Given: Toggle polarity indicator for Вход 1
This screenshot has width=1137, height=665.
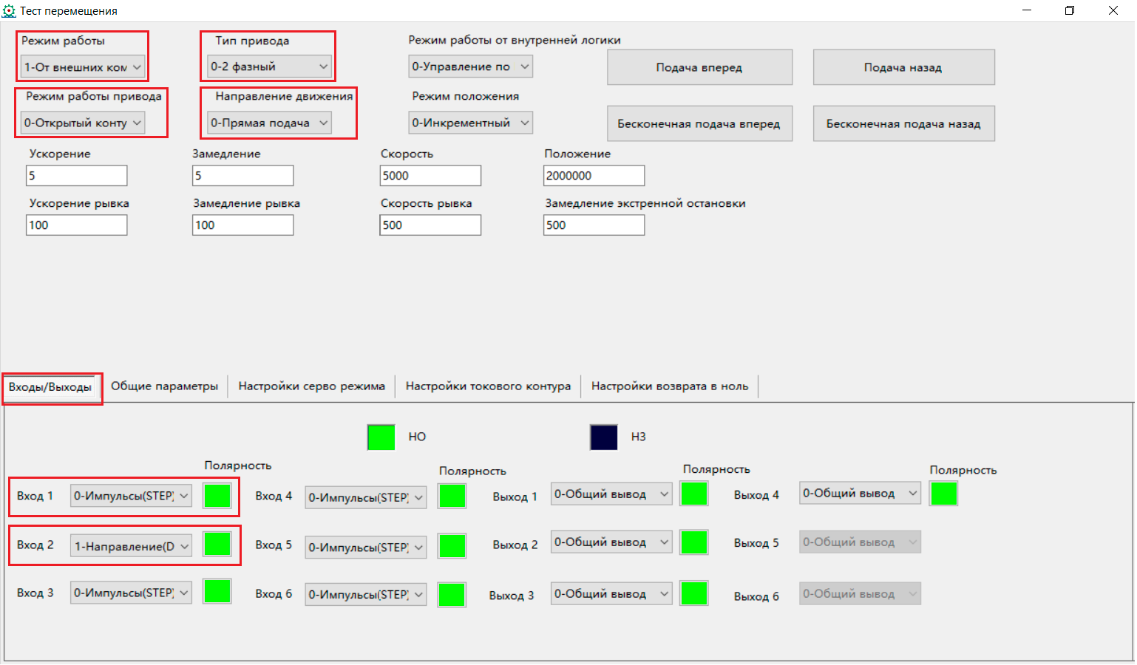Looking at the screenshot, I should coord(217,496).
